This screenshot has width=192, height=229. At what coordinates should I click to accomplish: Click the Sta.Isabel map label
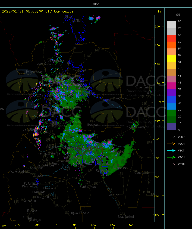[x=126, y=217]
